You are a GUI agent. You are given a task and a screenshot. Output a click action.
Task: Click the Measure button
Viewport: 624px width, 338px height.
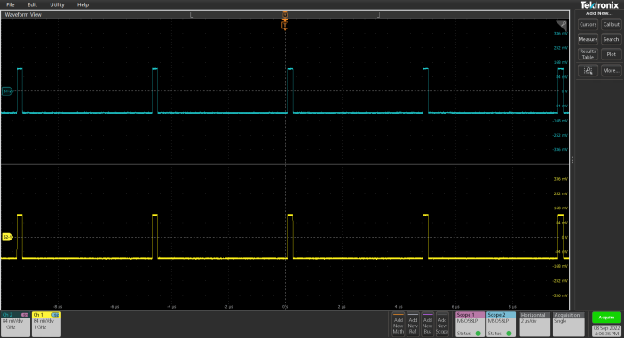point(588,39)
